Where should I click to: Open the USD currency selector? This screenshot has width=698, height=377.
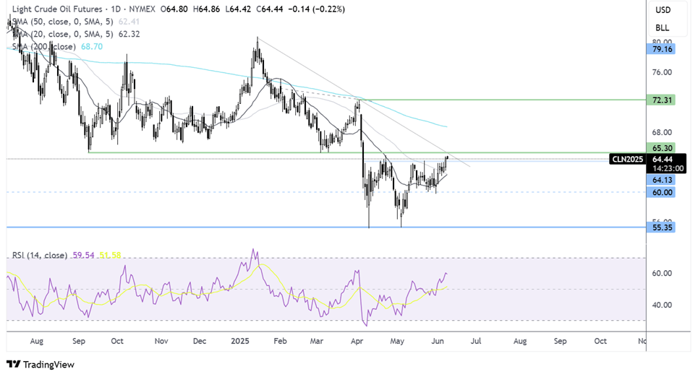tap(663, 10)
